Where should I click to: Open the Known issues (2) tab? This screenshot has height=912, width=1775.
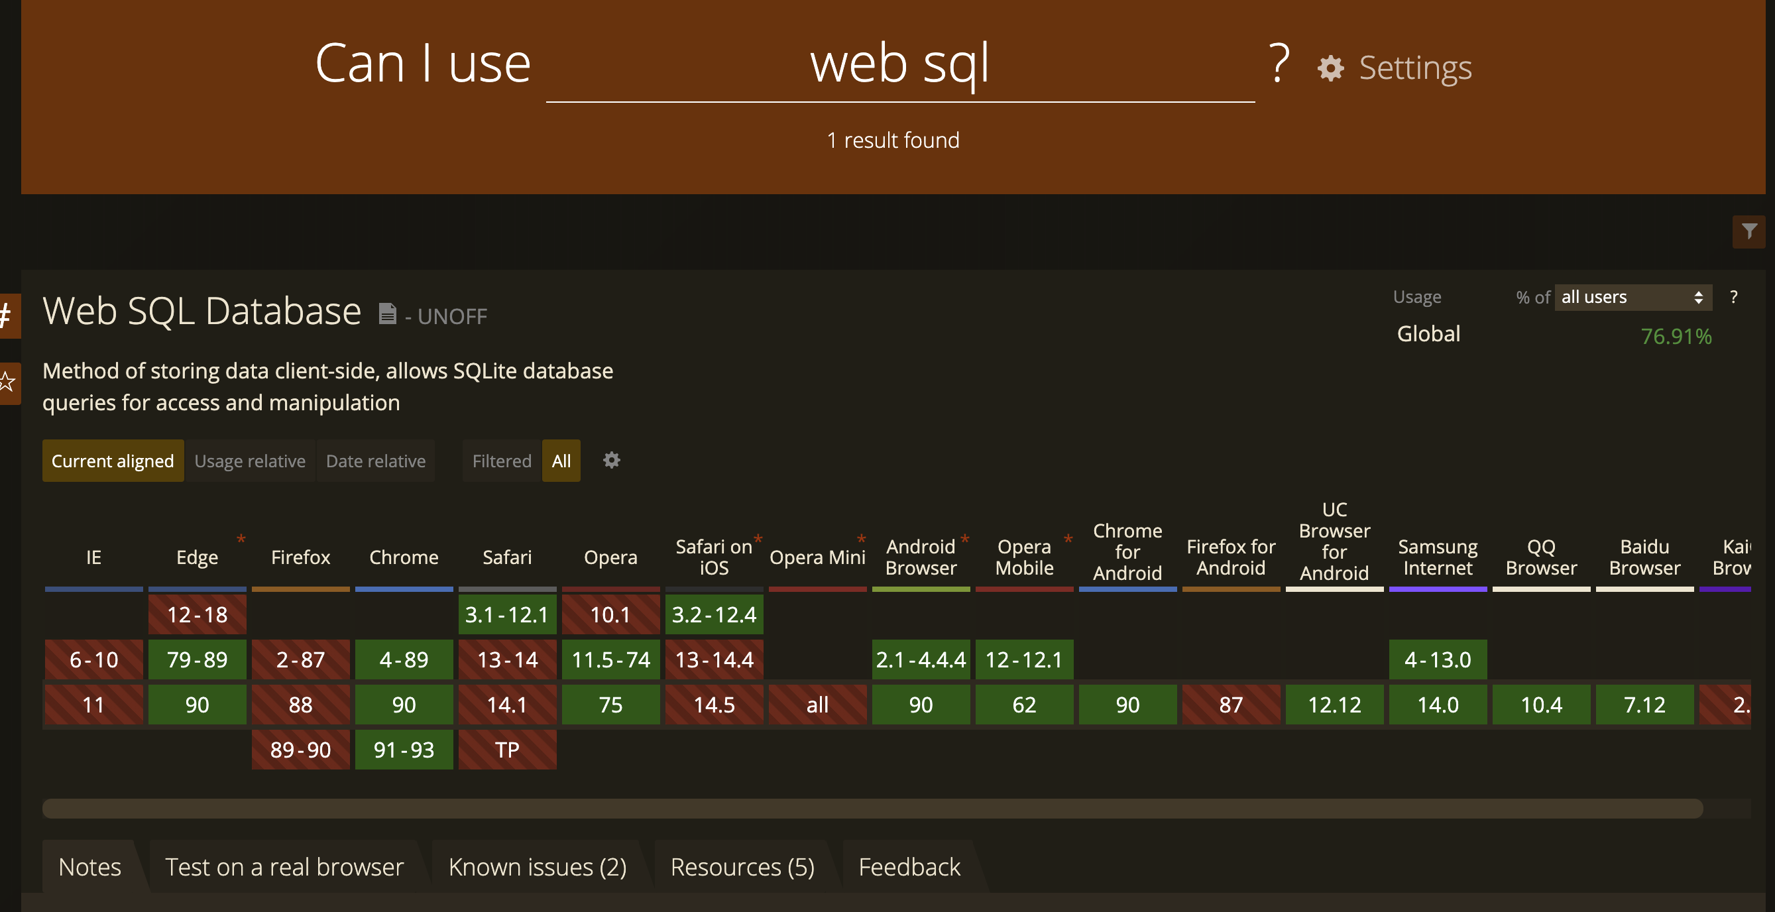pyautogui.click(x=537, y=866)
